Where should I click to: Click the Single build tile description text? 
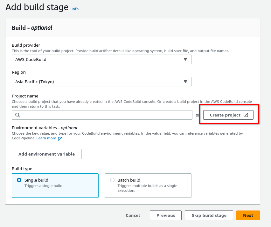click(44, 186)
